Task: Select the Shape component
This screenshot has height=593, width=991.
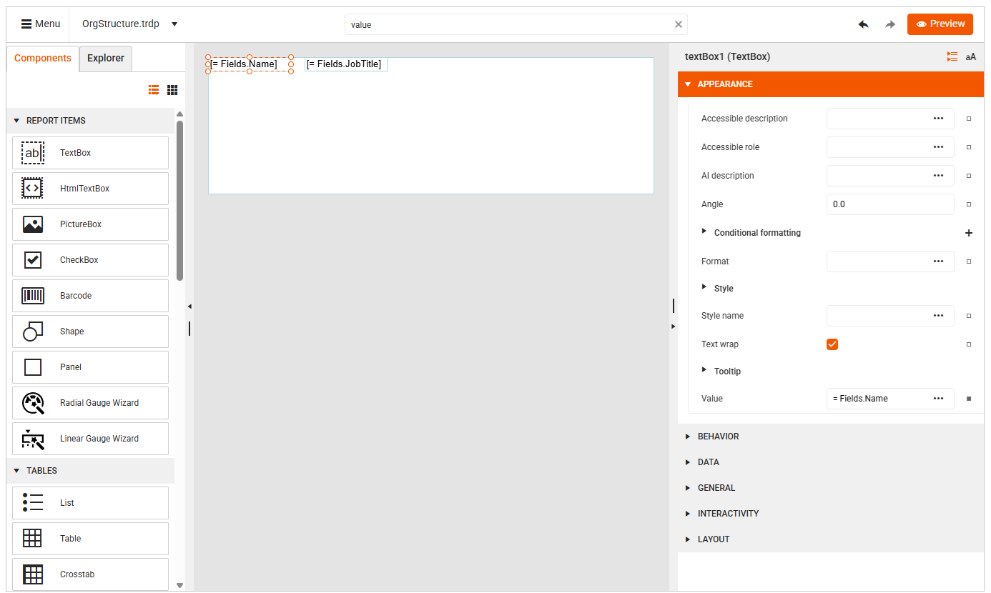Action: click(90, 331)
